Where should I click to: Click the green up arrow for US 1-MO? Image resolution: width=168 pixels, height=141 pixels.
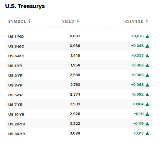[147, 36]
